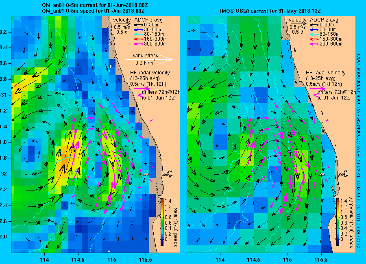Click 'drifters 72h@12h' label on left map

click(x=161, y=92)
